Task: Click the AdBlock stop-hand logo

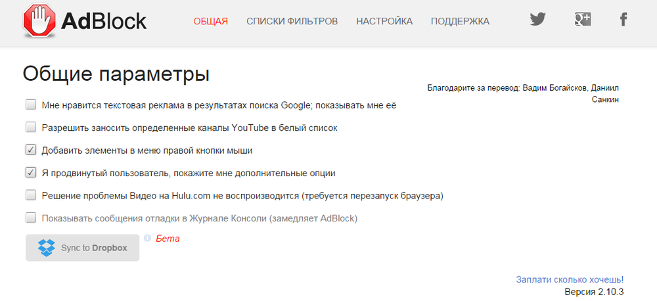Action: (40, 21)
